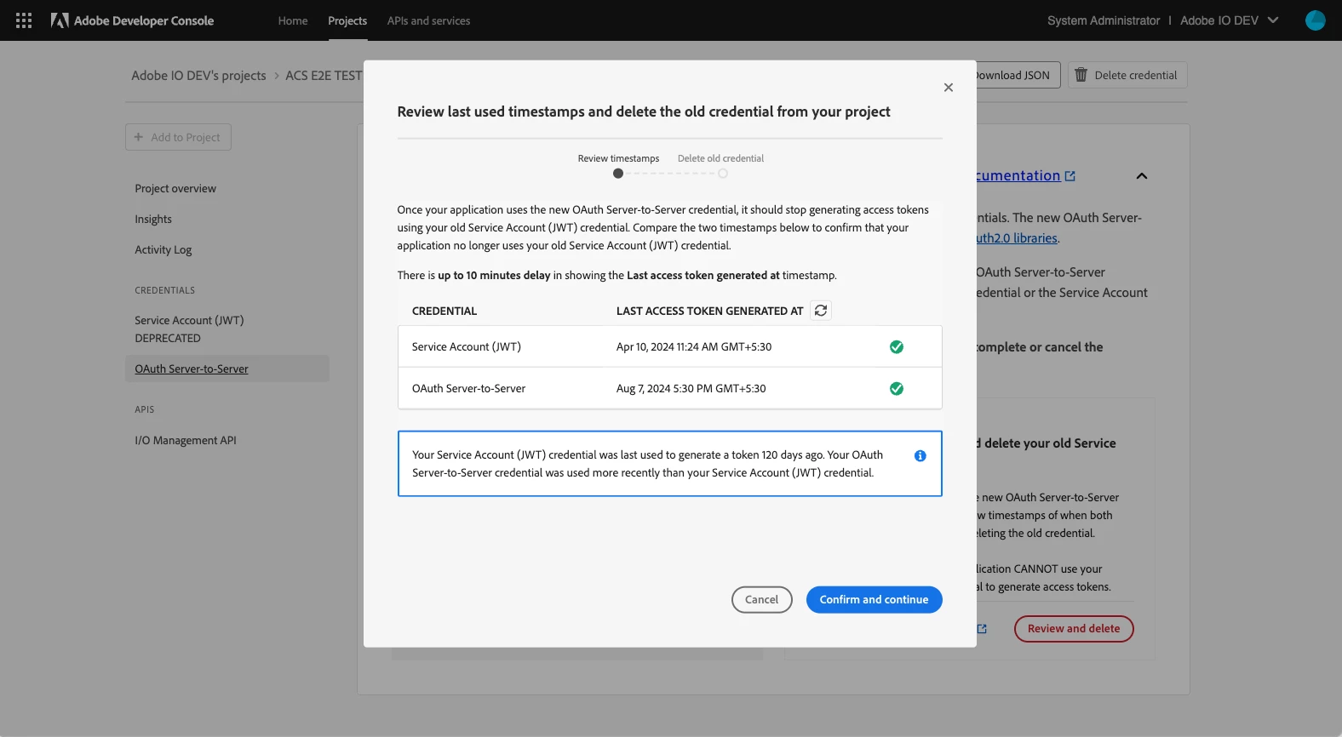Click timestamp Aug 7, 2024 5:30 PM GMT+5:30
This screenshot has height=737, width=1342.
tap(691, 389)
